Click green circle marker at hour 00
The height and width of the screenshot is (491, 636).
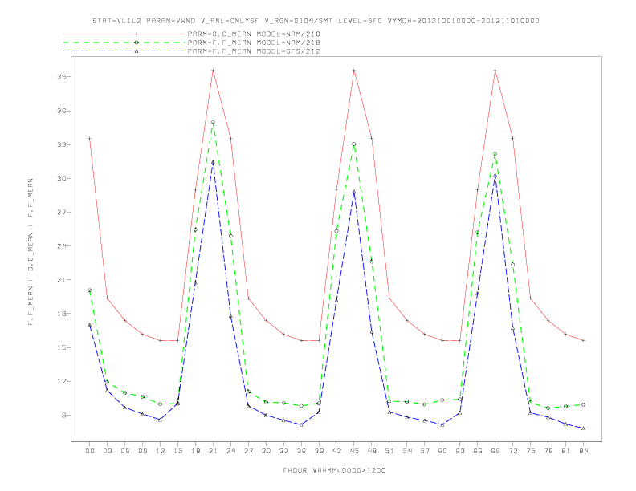coord(90,290)
